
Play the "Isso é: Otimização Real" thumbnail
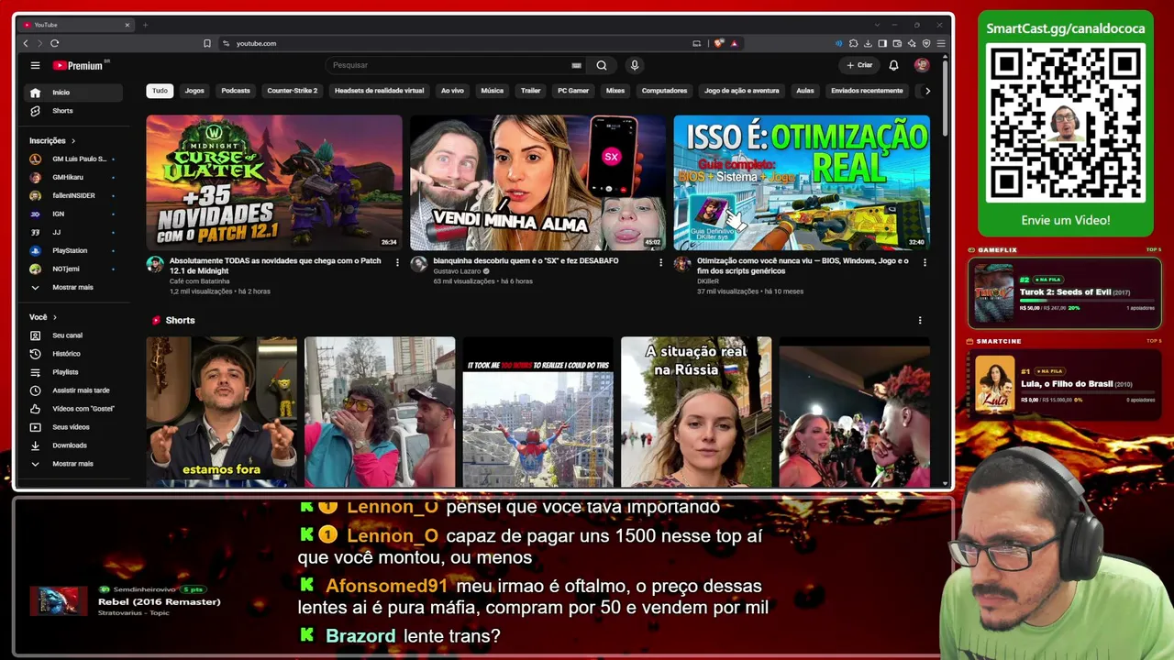click(x=802, y=182)
